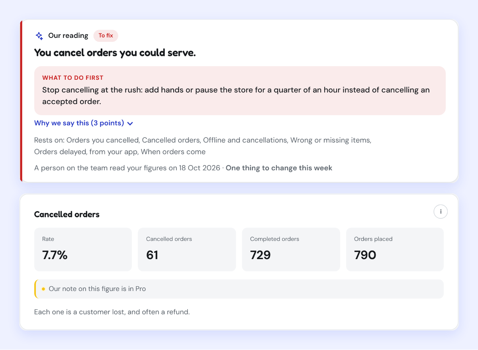Click the 'Cancelled orders' card heading
Viewport: 478px width, 350px height.
67,214
